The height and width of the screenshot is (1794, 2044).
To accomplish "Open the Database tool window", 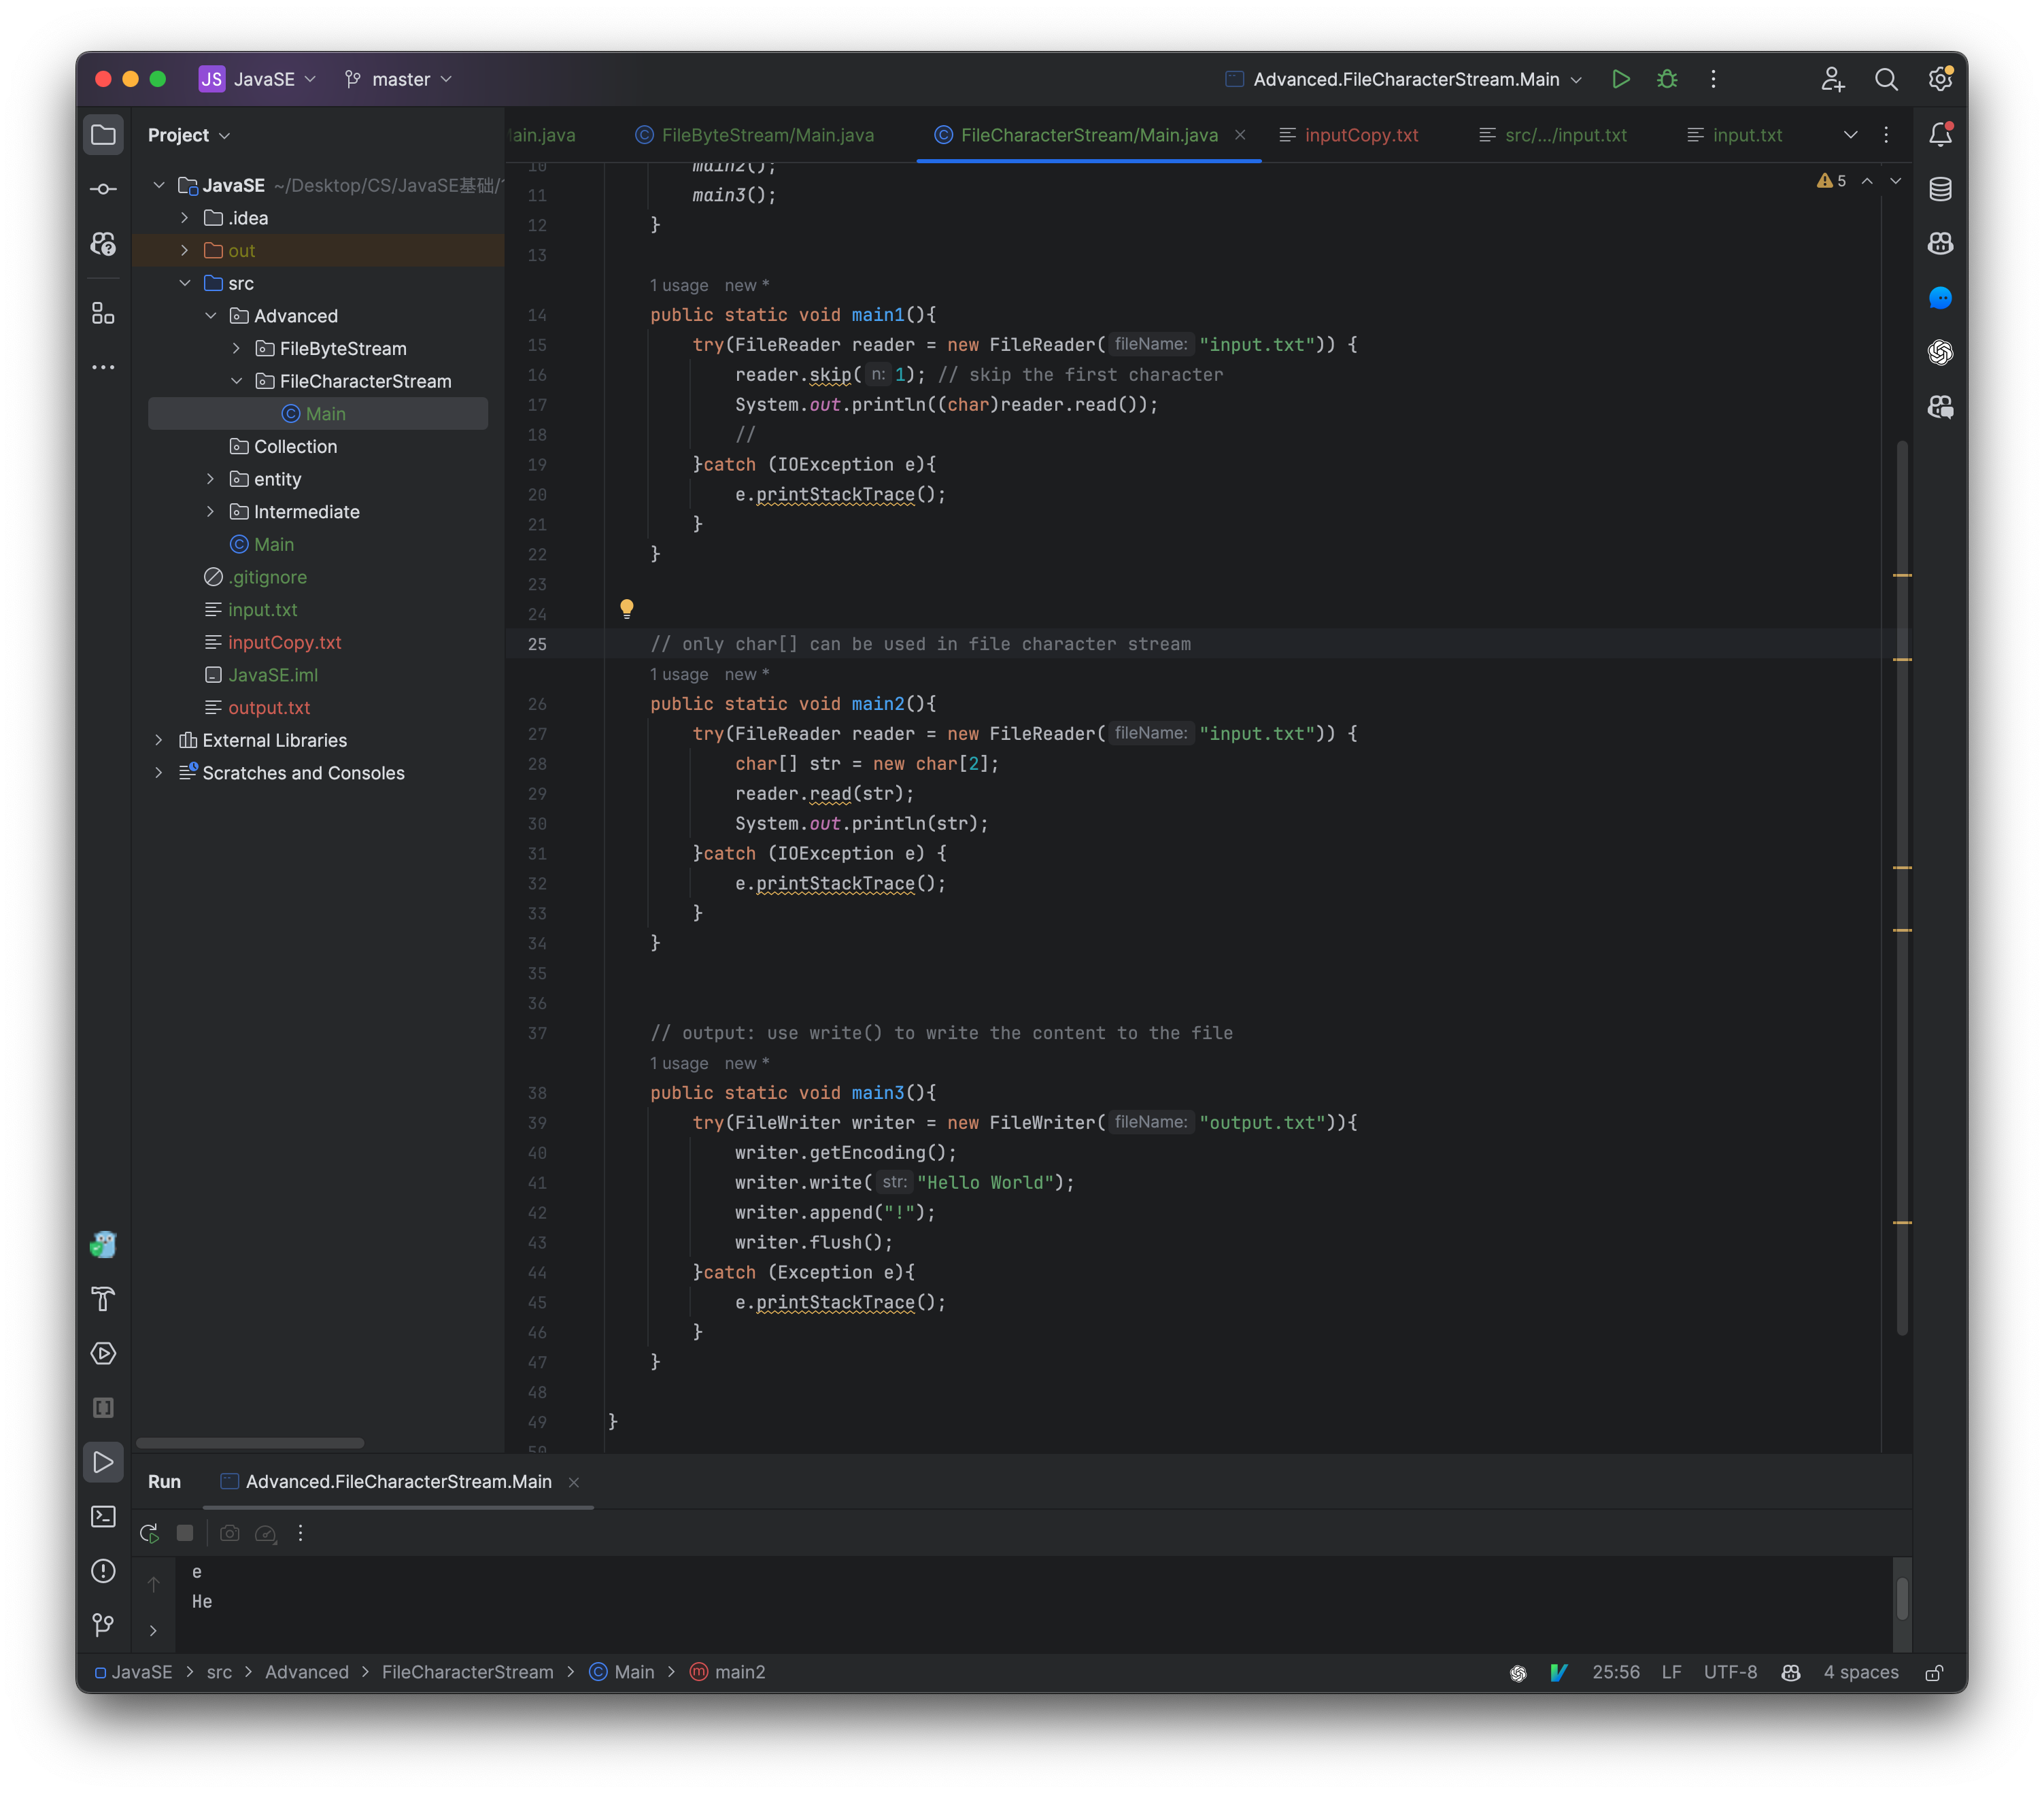I will coord(1941,189).
